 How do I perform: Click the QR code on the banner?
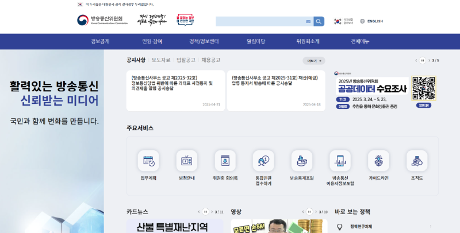(424, 88)
